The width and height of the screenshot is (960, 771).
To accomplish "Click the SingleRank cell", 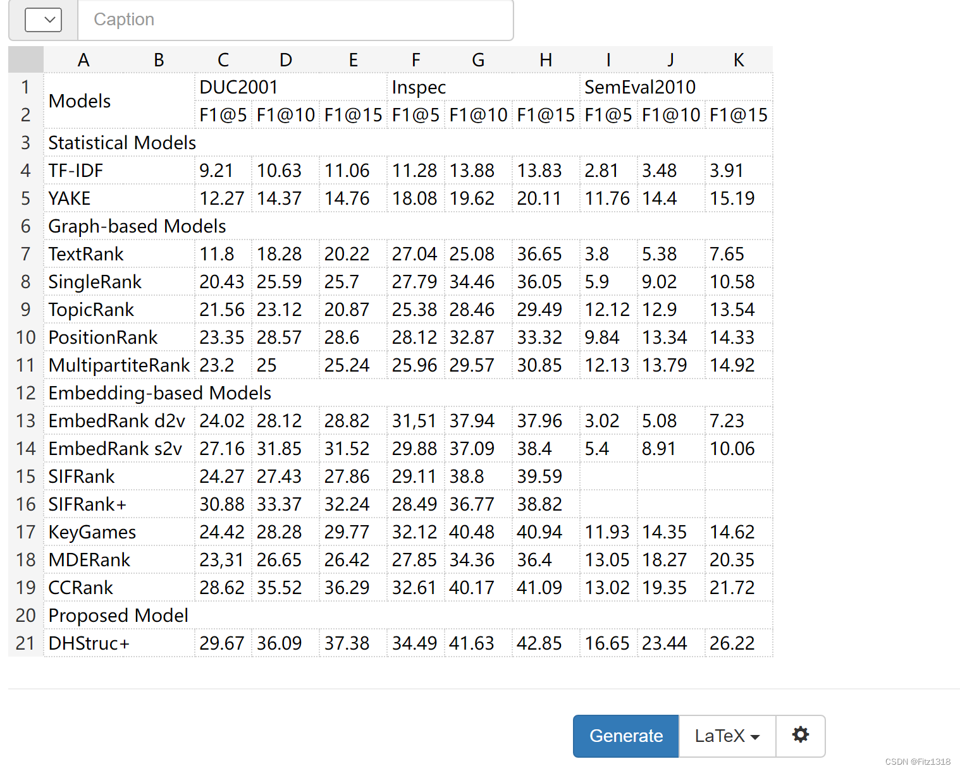I will pyautogui.click(x=119, y=282).
